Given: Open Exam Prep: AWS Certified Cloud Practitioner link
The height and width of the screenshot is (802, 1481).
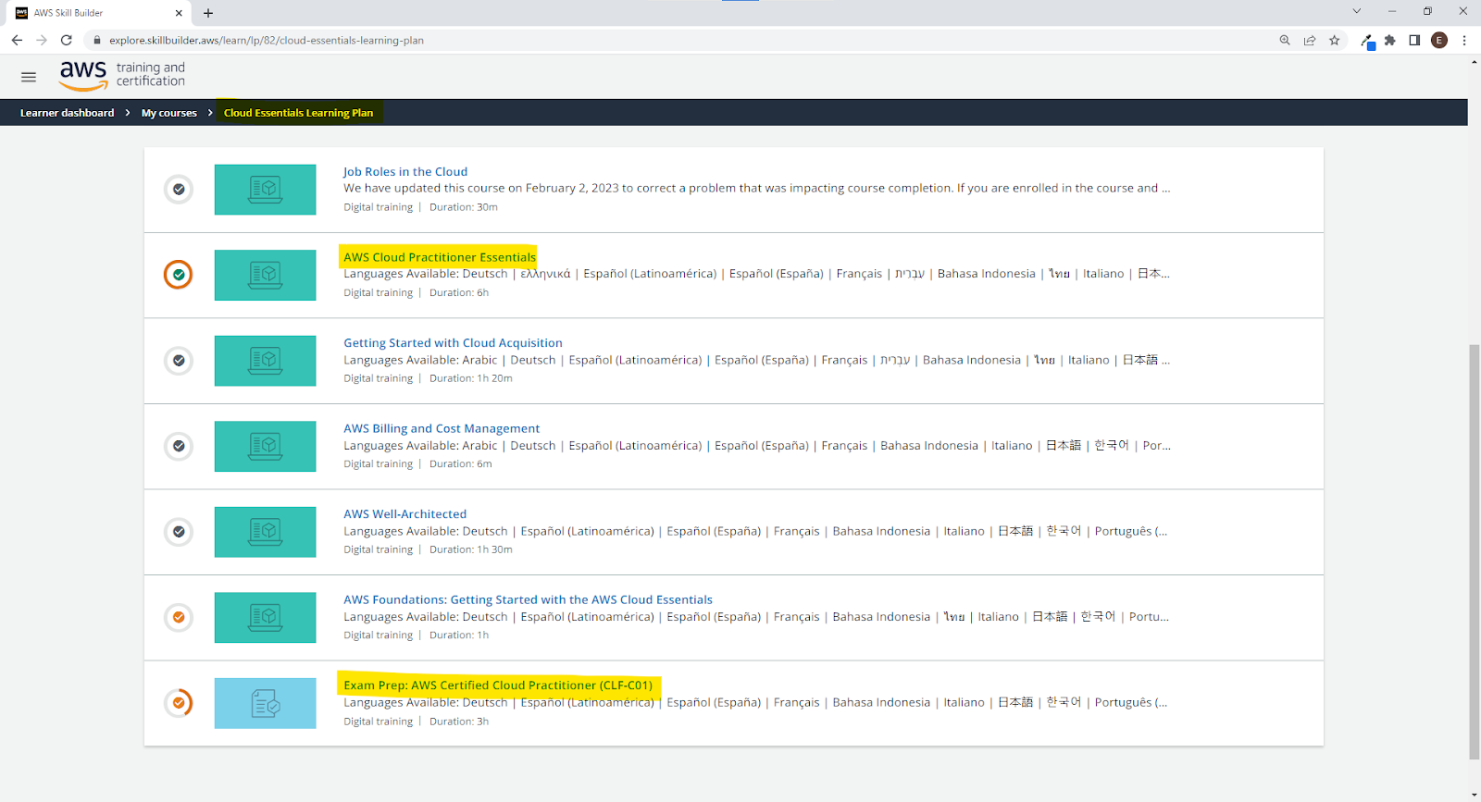Looking at the screenshot, I should click(498, 685).
